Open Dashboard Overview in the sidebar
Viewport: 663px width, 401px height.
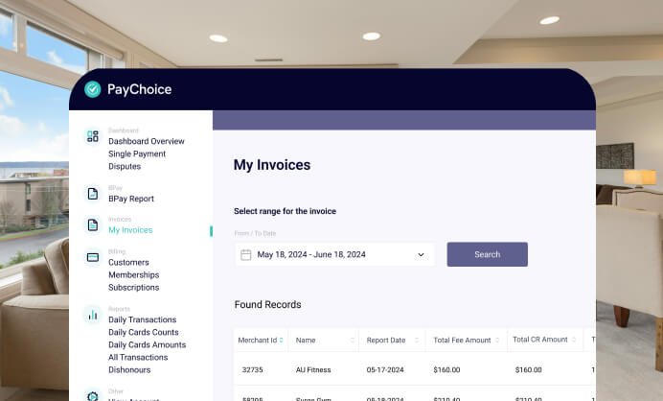(147, 141)
